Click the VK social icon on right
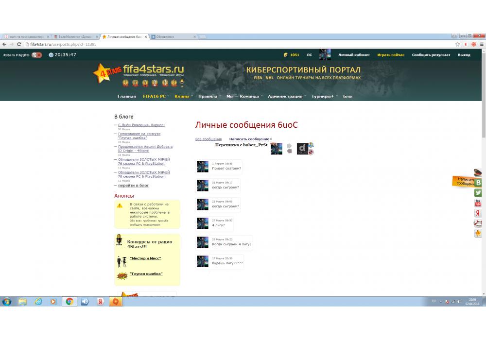Screen dimensions: 486x340 [x=478, y=183]
